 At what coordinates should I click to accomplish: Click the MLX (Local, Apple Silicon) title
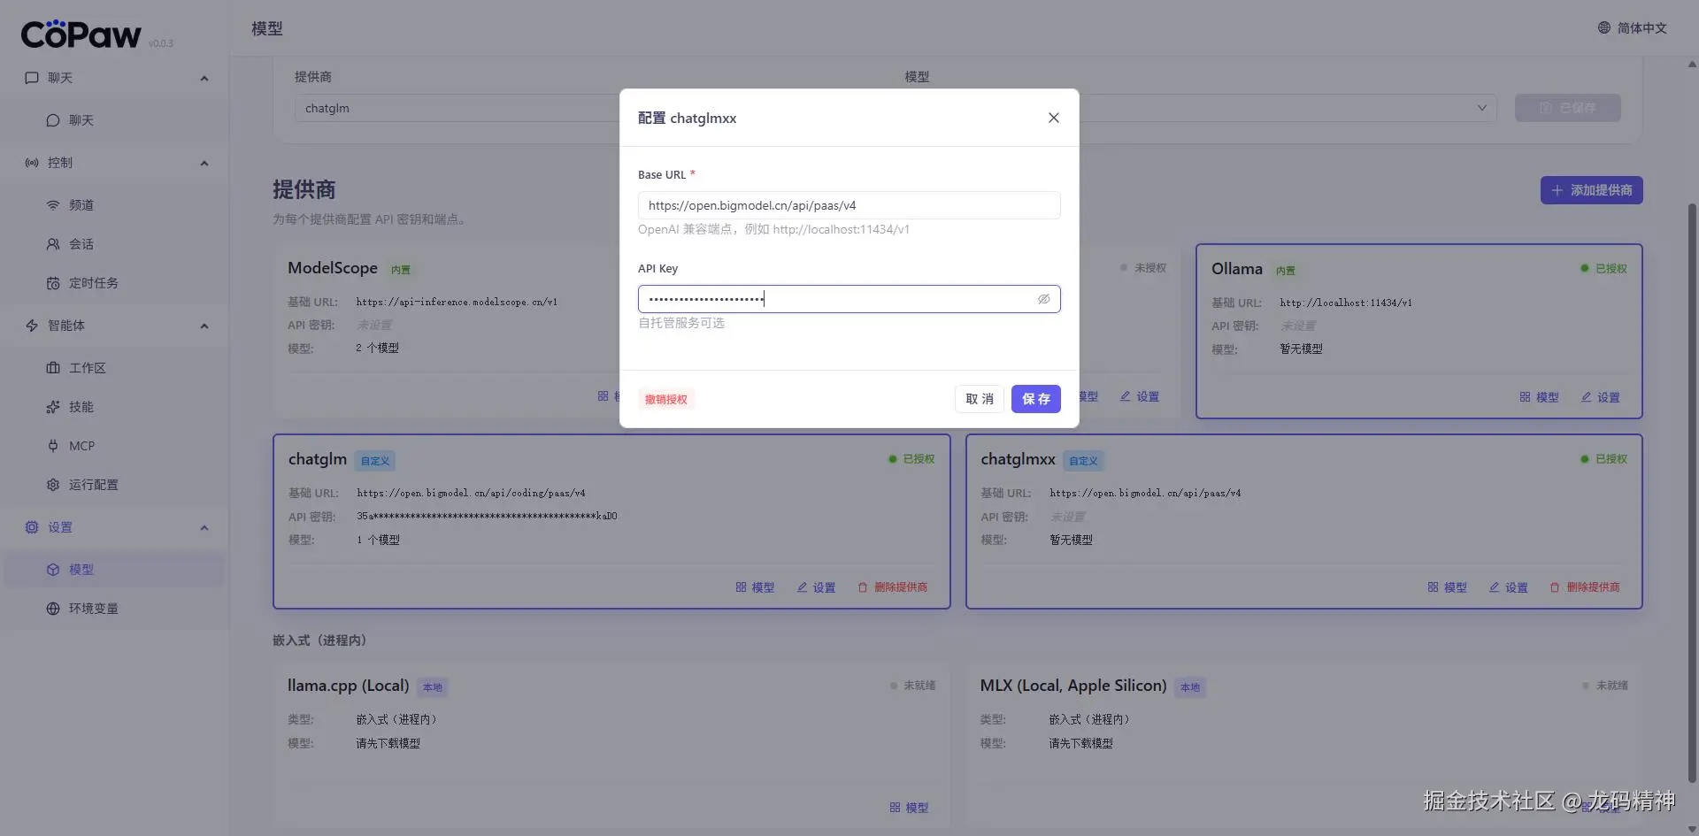point(1073,686)
